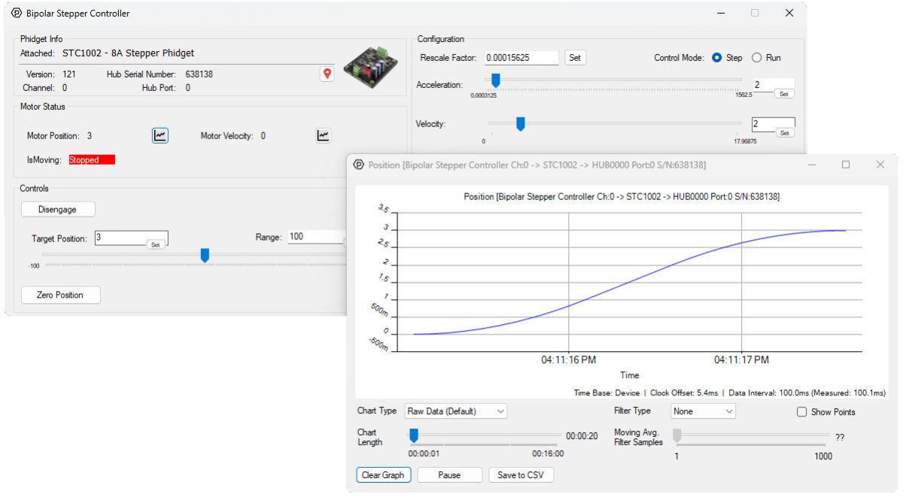
Task: Click the Clear Graph button
Action: click(x=384, y=475)
